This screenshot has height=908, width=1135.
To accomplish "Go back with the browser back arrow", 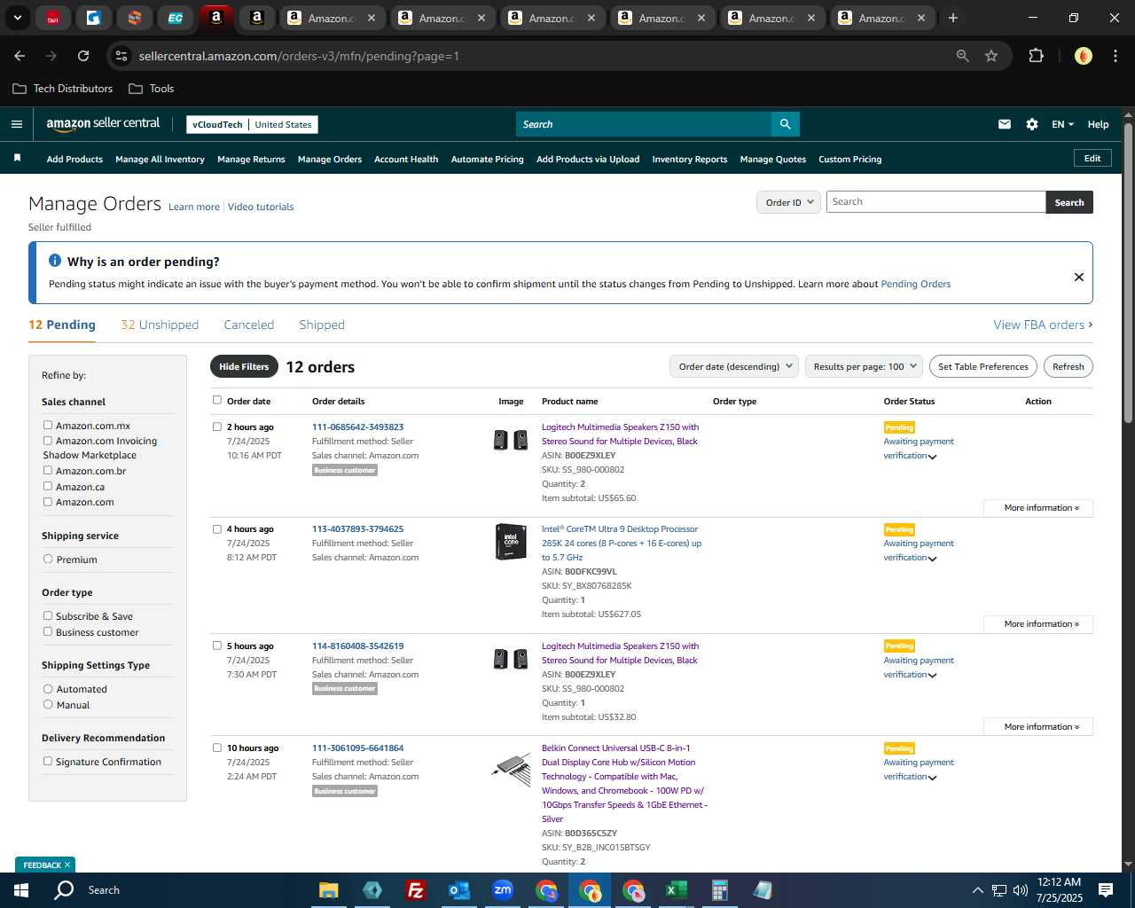I will point(20,56).
